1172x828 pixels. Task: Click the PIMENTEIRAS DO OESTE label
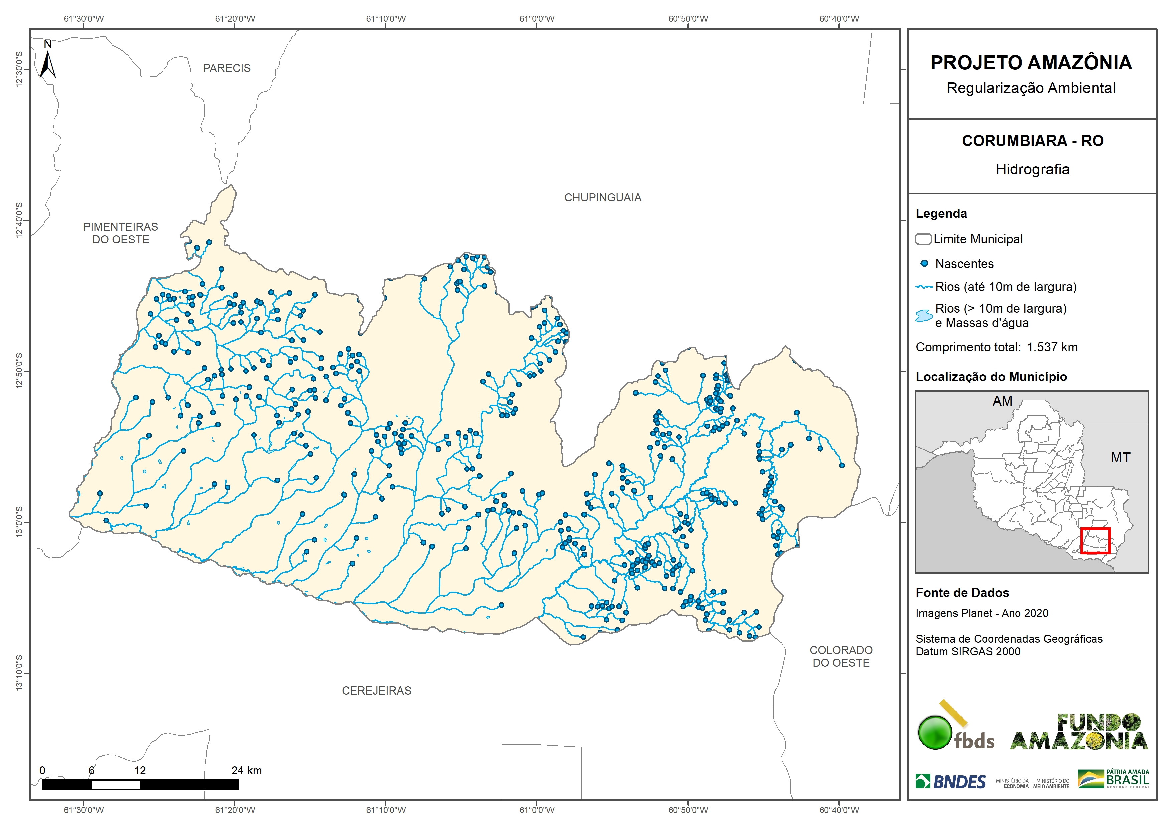[x=121, y=233]
